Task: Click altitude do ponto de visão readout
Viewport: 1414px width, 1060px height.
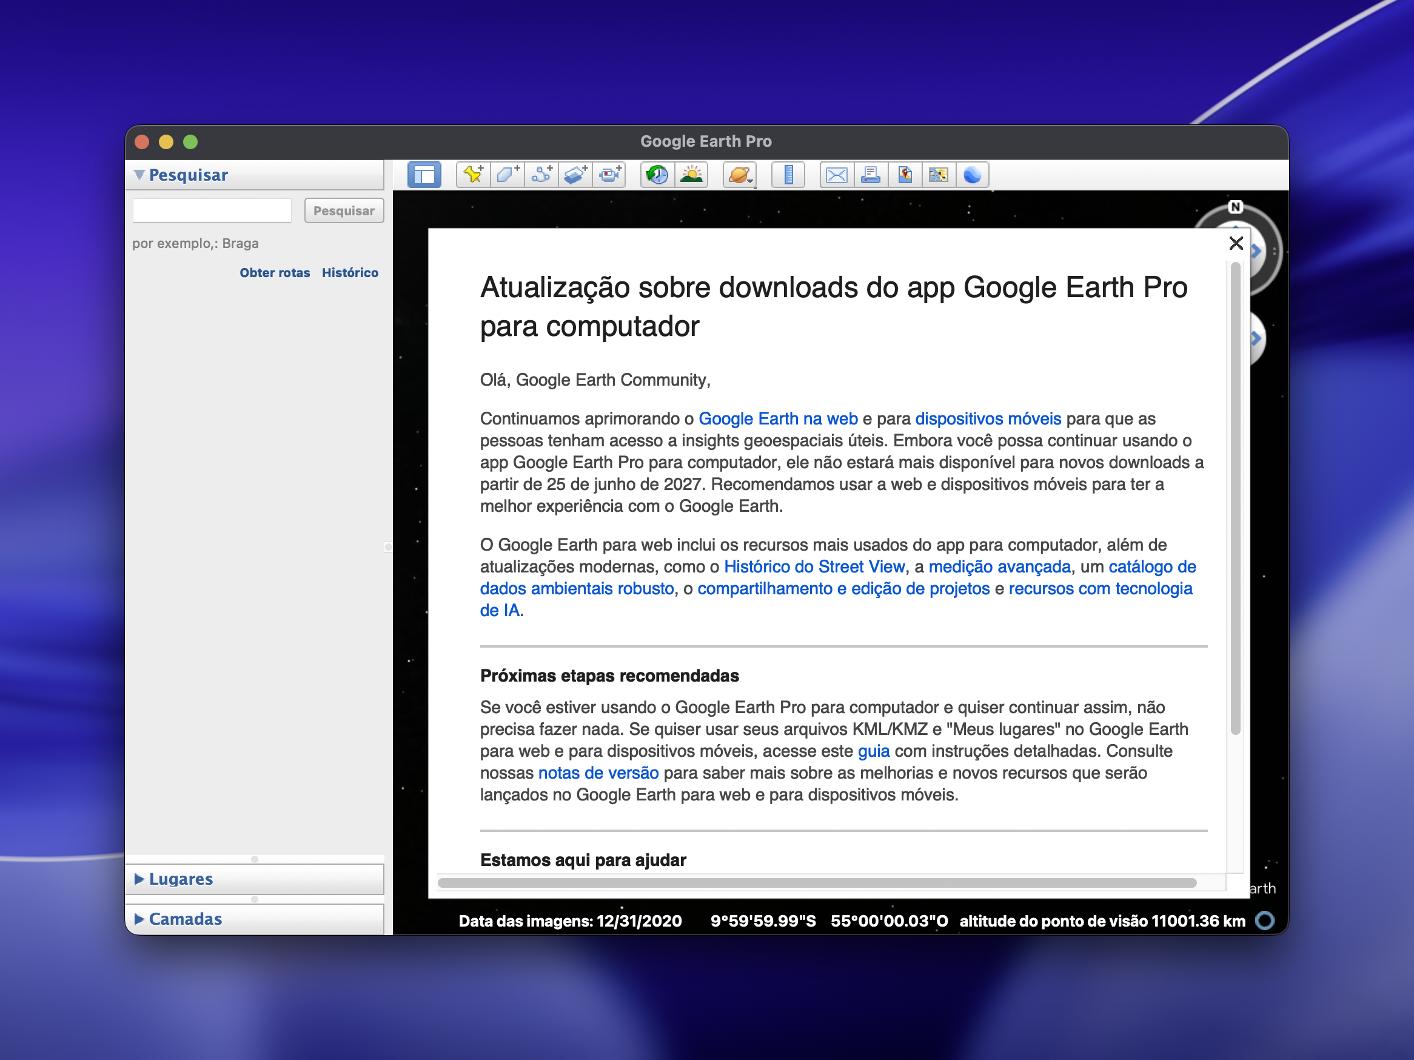Action: click(1103, 921)
